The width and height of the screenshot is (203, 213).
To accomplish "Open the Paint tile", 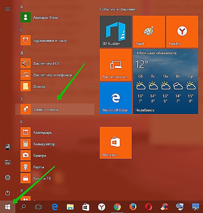I will 149,32.
